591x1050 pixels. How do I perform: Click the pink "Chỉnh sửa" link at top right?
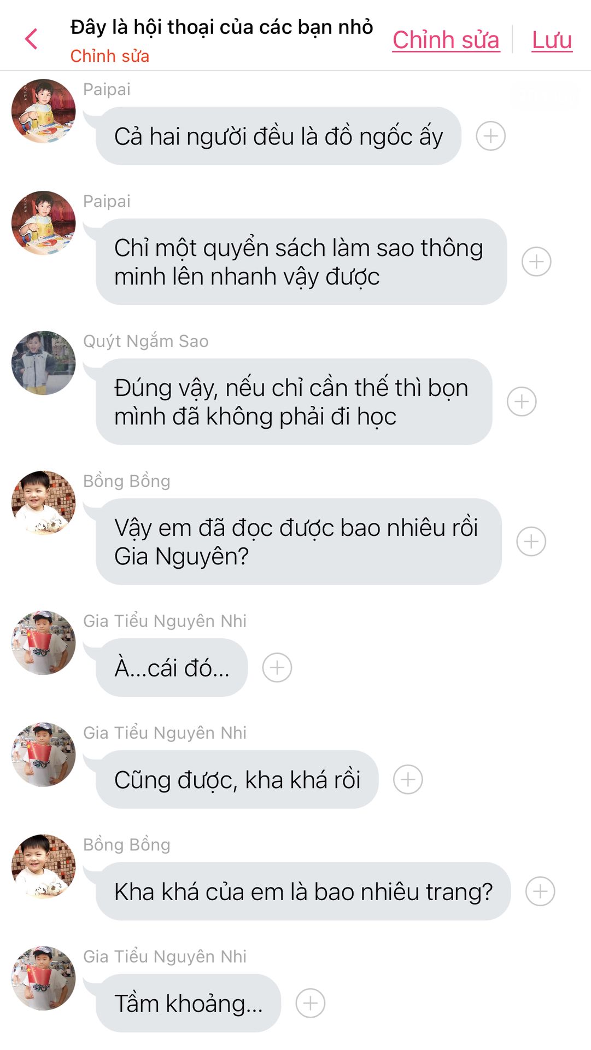tap(446, 40)
